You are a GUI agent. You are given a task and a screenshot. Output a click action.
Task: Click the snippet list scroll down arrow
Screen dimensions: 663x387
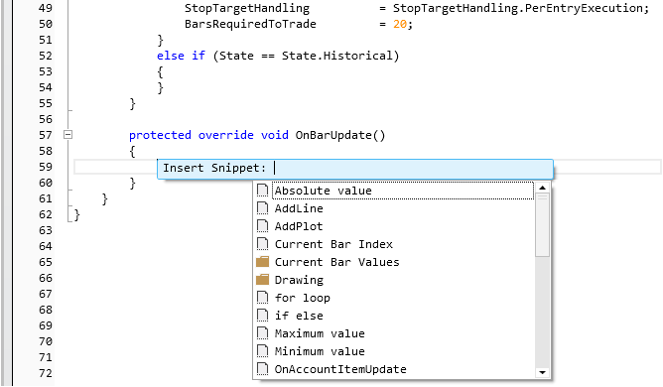point(542,372)
